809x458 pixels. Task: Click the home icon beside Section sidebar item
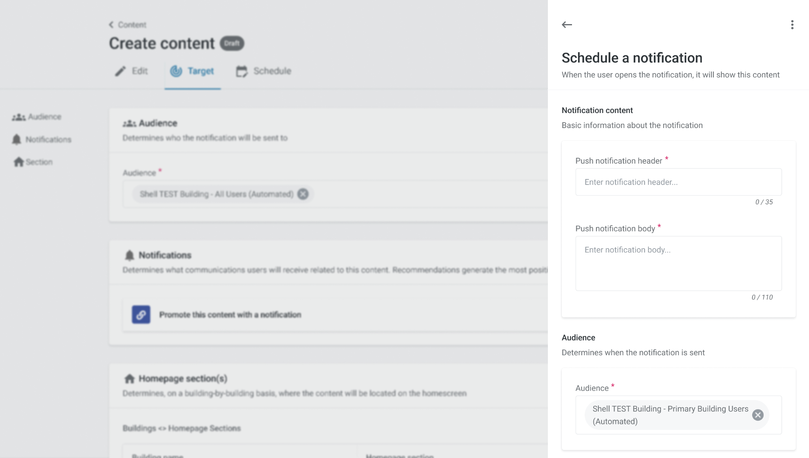point(19,162)
